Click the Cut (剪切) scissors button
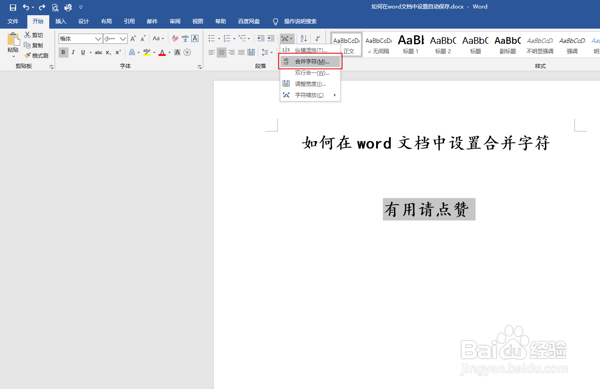Image resolution: width=600 pixels, height=389 pixels. coord(34,35)
